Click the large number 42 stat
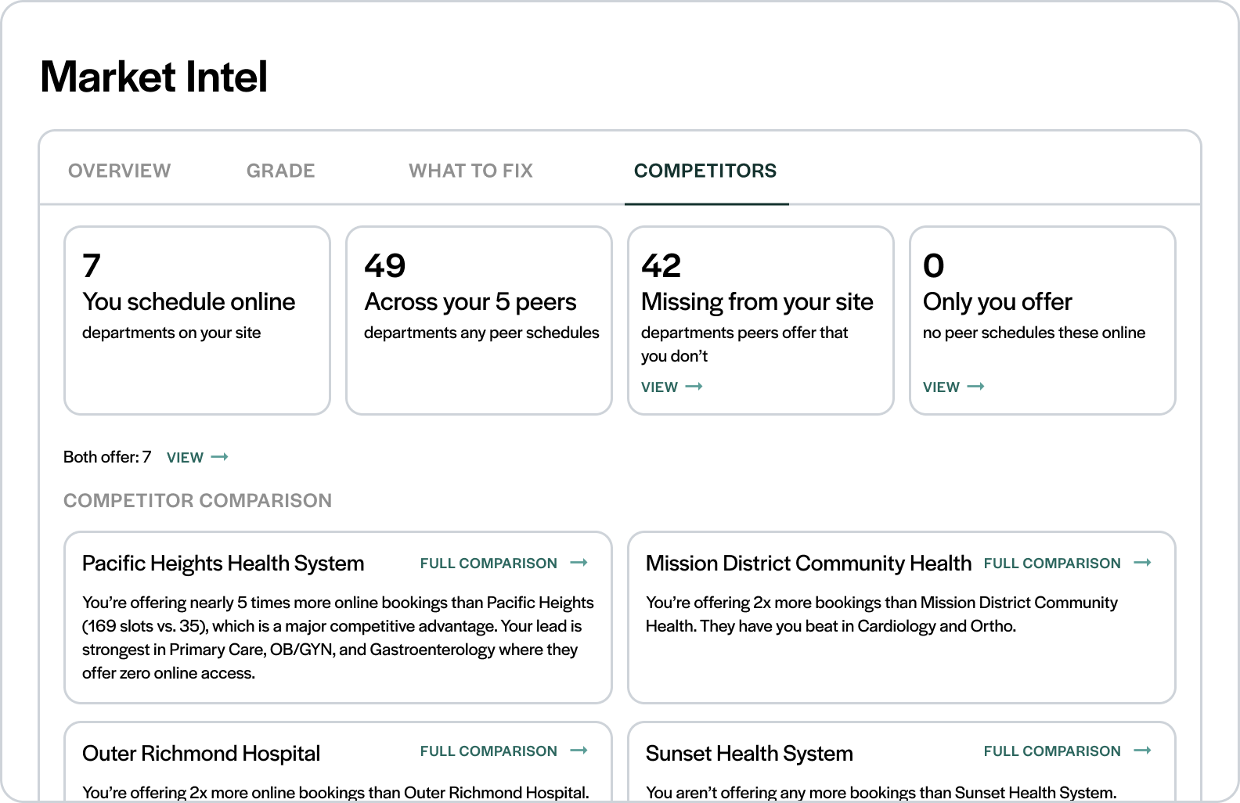 (x=661, y=266)
